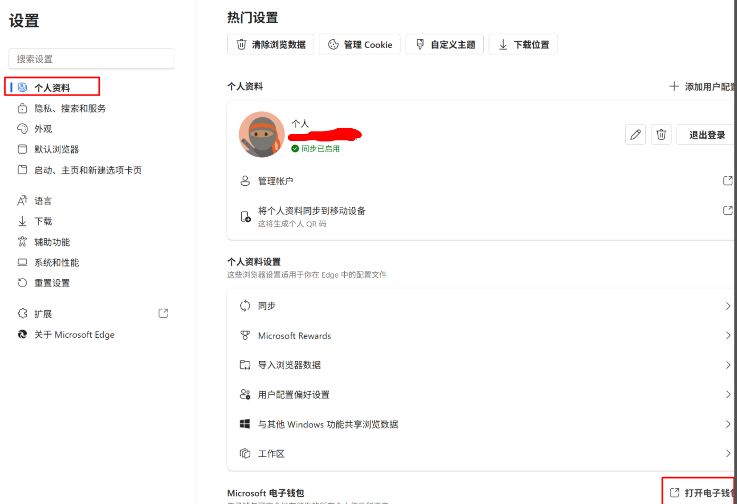Click the reset icon next to 重置设置
This screenshot has width=737, height=504.
(22, 283)
